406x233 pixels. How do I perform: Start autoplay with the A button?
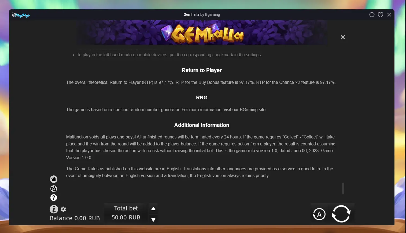point(319,214)
